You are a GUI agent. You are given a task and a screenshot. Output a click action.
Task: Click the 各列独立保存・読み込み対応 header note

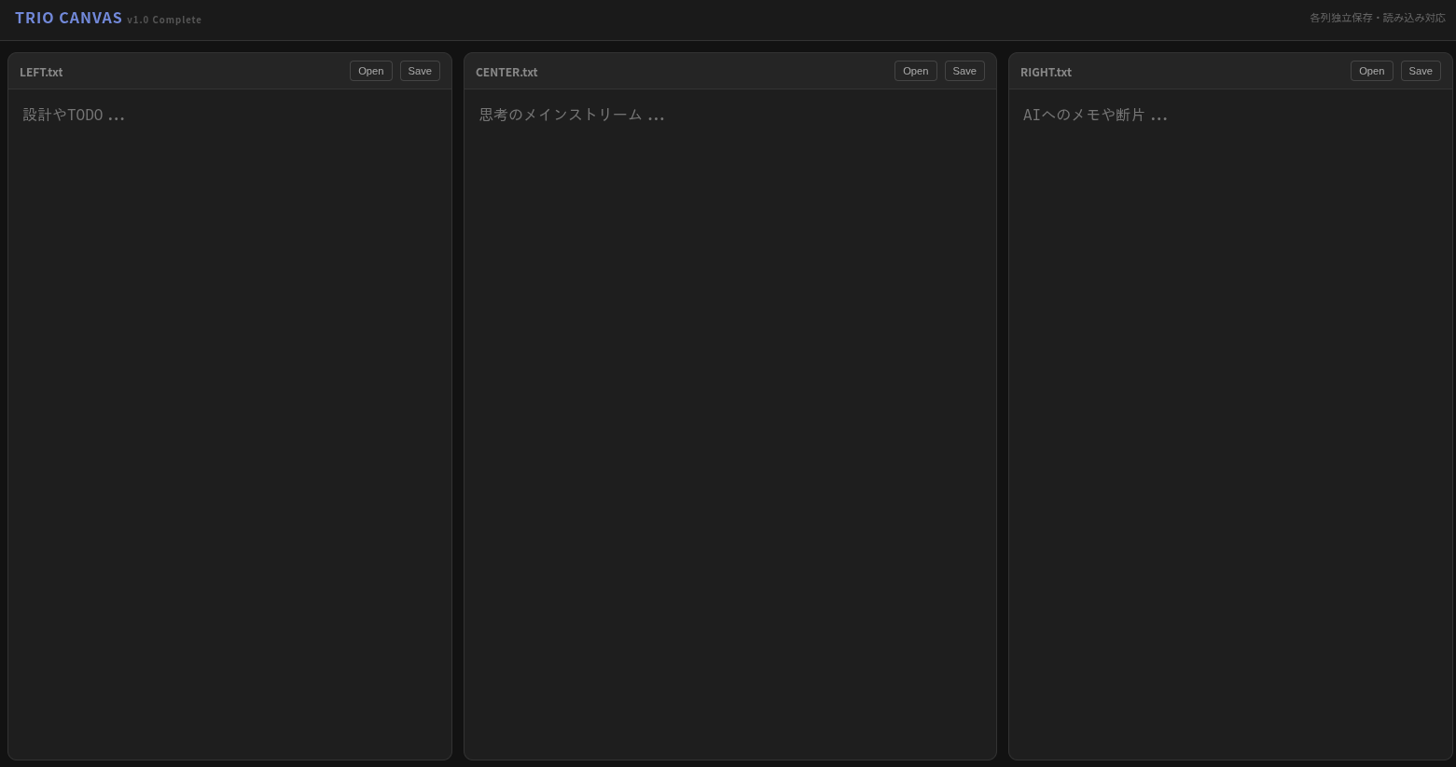click(1378, 18)
